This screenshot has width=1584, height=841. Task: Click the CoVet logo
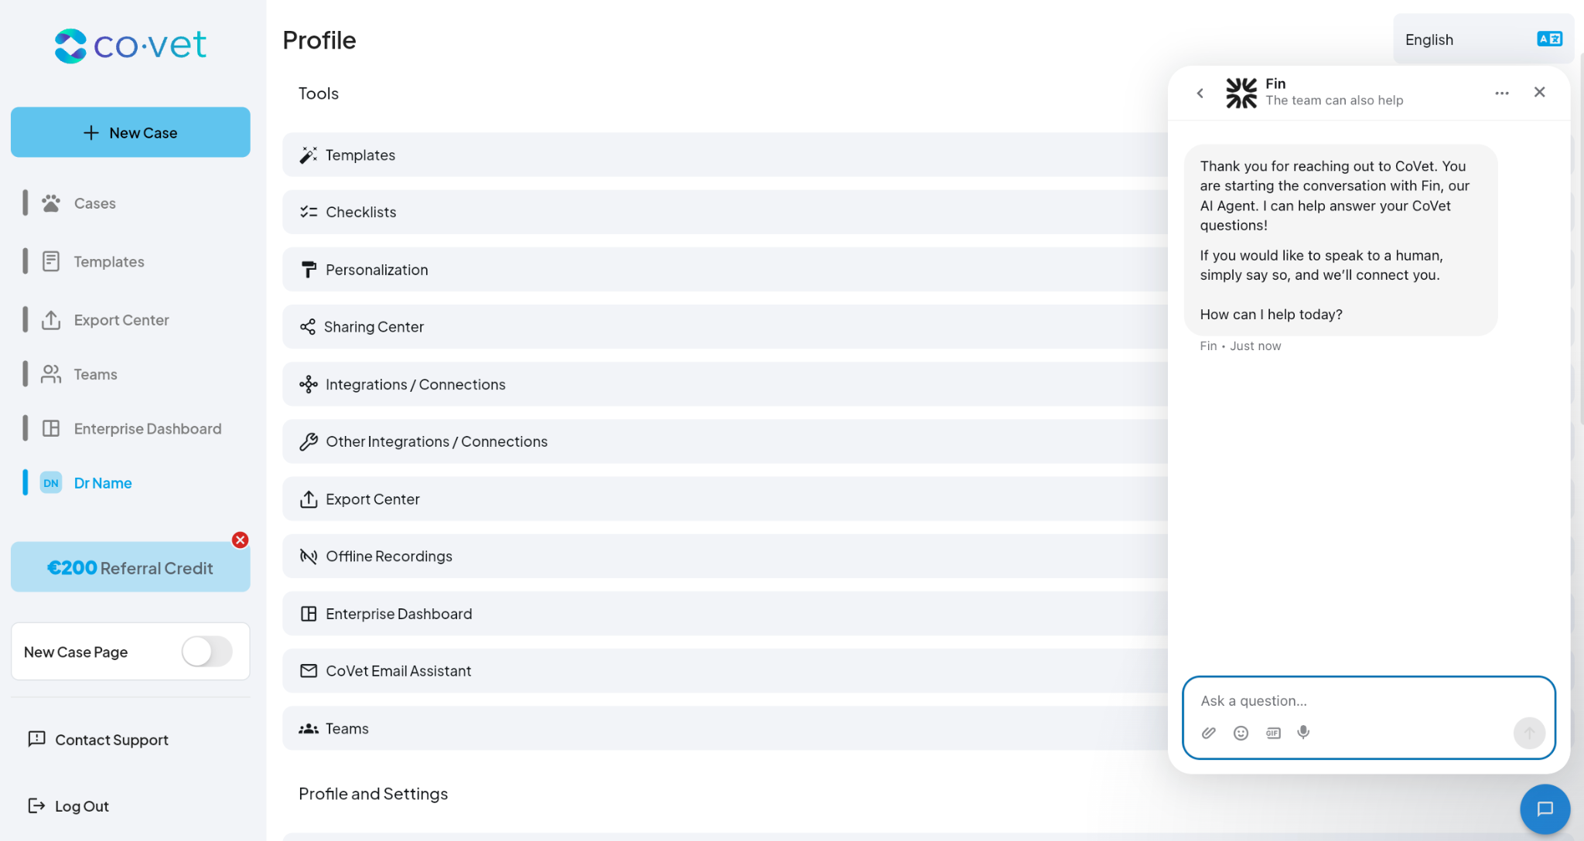tap(131, 46)
